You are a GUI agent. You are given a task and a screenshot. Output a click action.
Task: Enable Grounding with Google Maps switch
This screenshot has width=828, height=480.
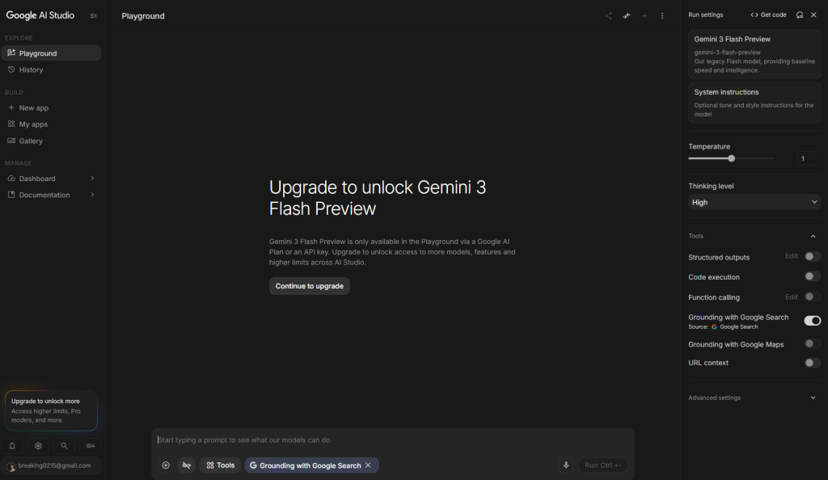(812, 344)
